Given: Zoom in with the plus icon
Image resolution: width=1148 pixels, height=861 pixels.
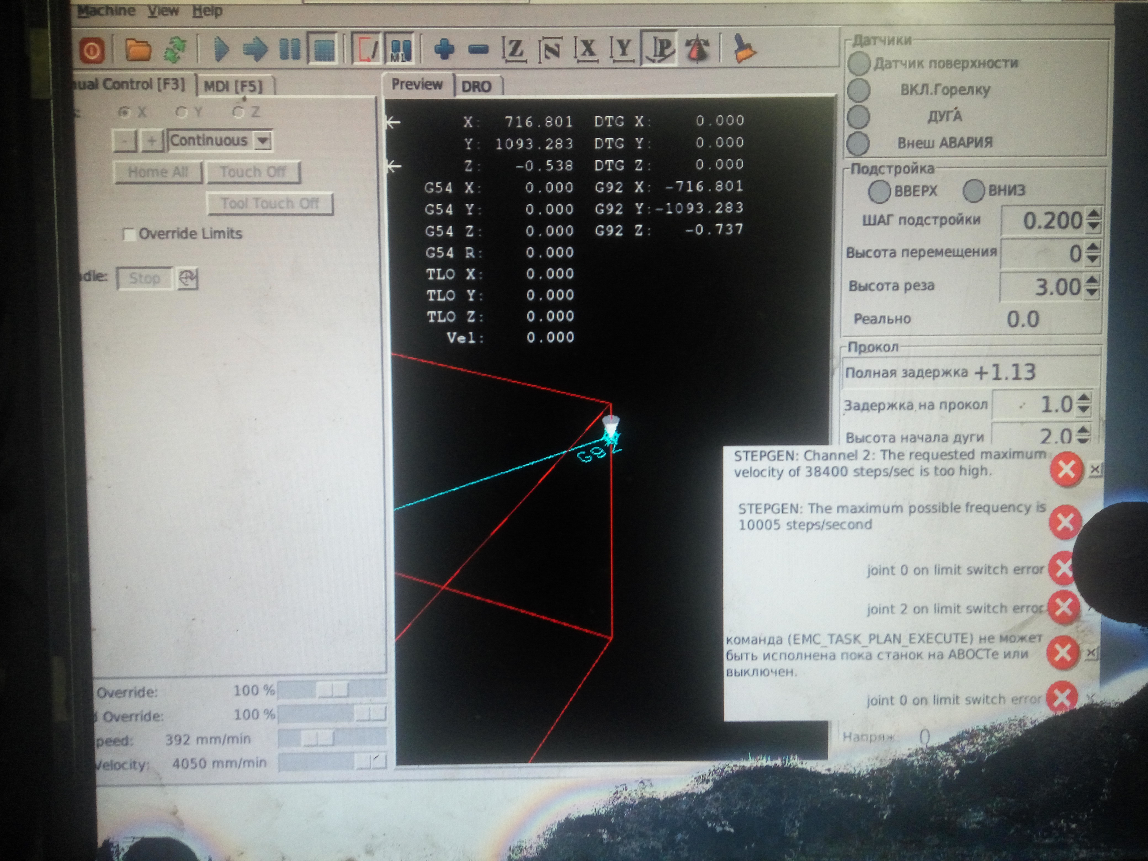Looking at the screenshot, I should (x=444, y=49).
